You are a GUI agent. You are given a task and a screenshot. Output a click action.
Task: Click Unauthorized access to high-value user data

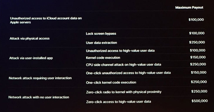120,51
